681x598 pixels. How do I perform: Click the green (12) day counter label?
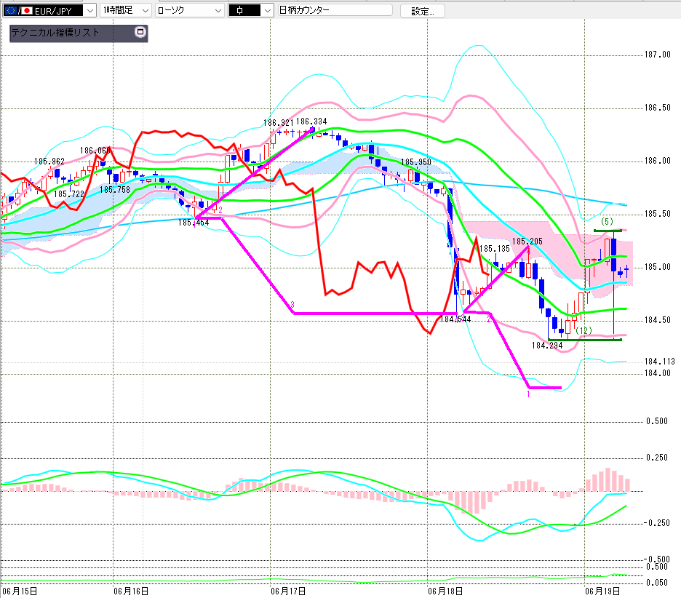point(584,330)
